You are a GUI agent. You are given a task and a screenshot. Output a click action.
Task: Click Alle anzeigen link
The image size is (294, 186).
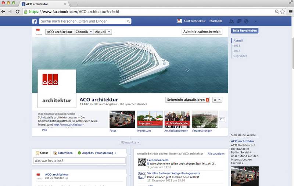[x=216, y=154]
